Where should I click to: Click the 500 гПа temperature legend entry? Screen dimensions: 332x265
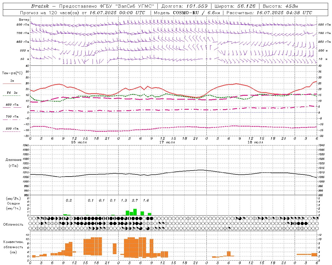[12, 129]
